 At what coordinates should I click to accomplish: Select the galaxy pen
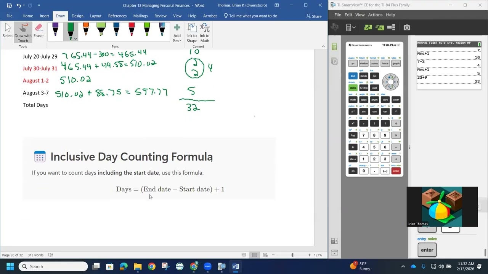[x=162, y=30]
